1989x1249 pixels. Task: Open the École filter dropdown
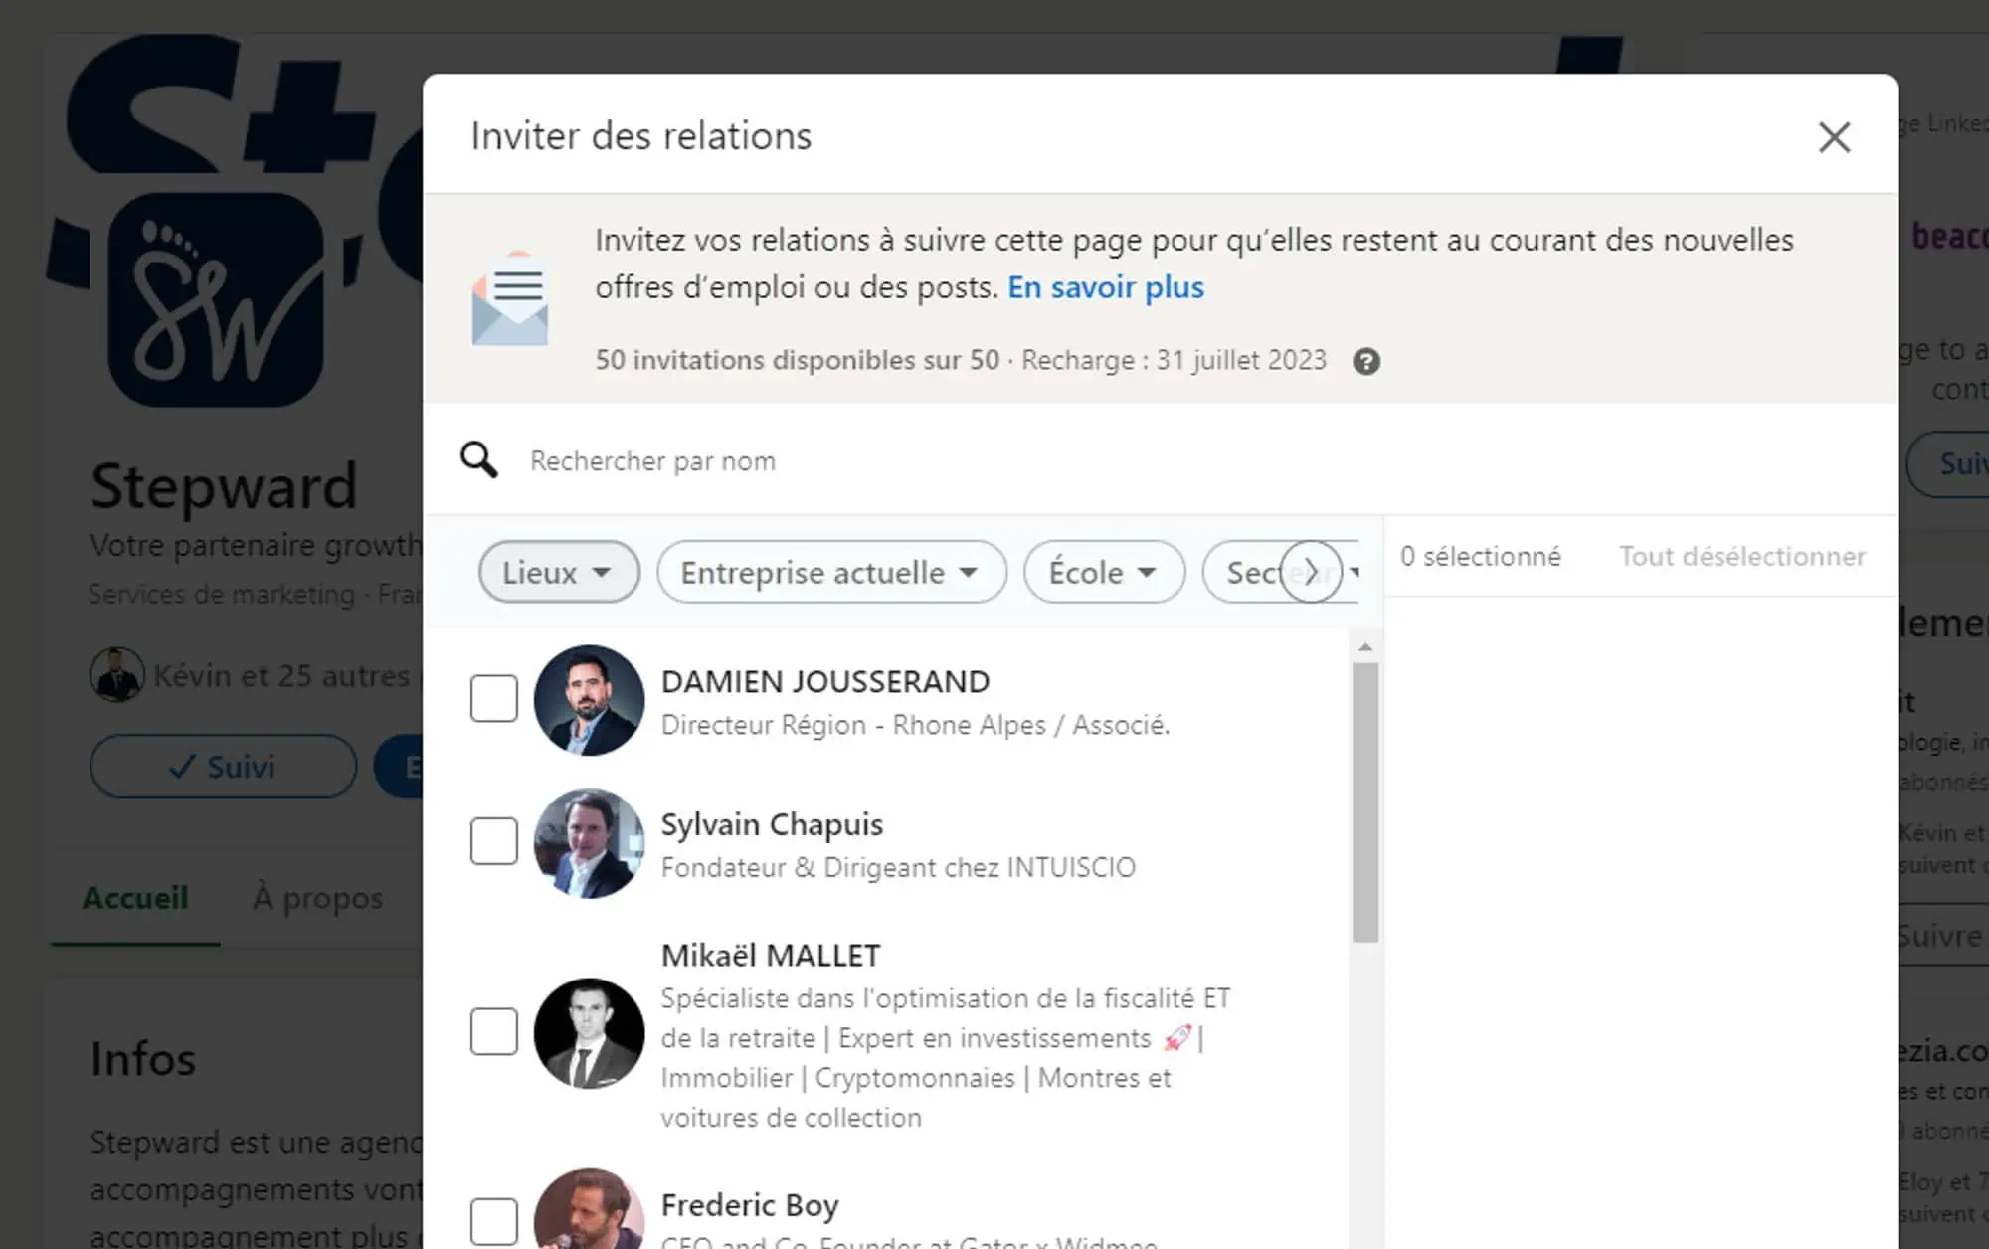tap(1104, 572)
